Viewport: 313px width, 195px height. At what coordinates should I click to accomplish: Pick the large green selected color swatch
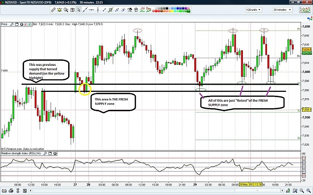pyautogui.click(x=188, y=11)
